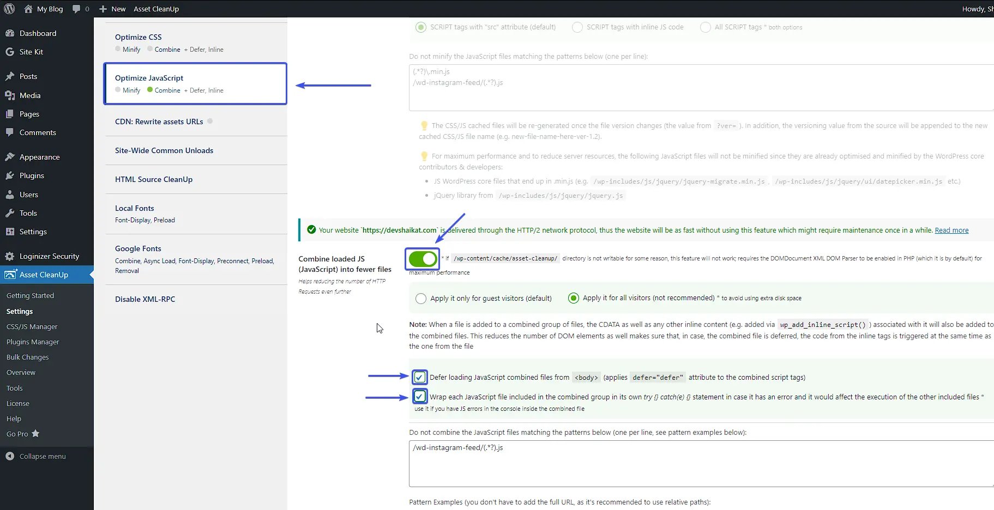
Task: Open Bulk Changes submenu item
Action: (27, 357)
